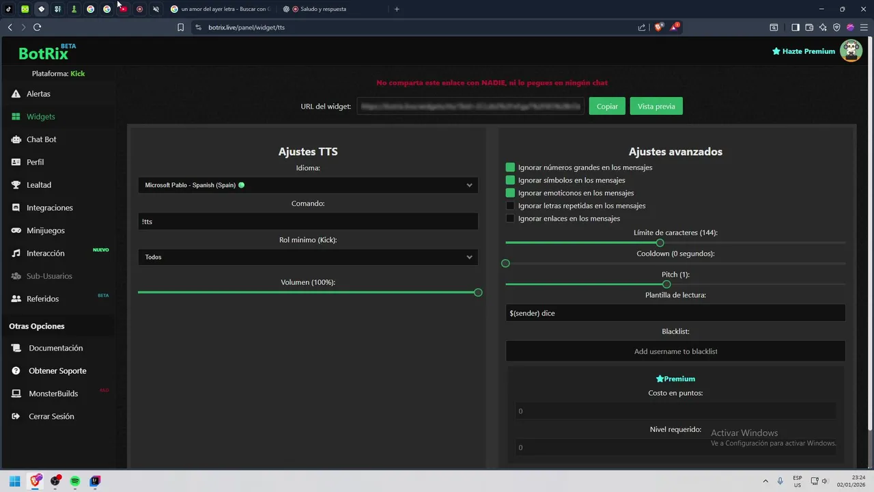Switch to the chess pawn pinned tab
Viewport: 874px width, 492px height.
(74, 9)
